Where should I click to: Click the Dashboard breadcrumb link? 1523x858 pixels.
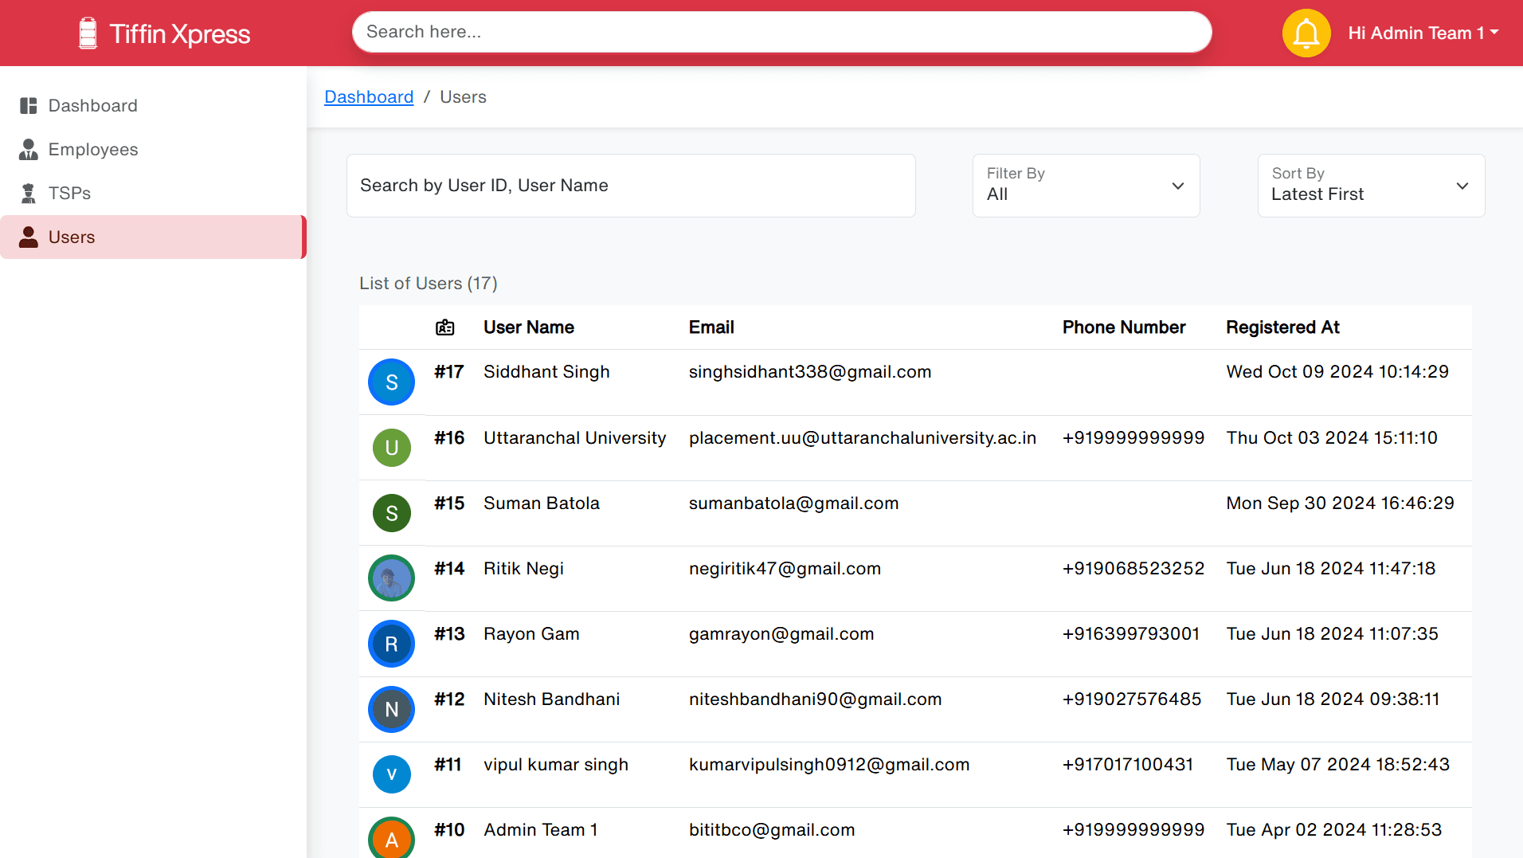[369, 97]
